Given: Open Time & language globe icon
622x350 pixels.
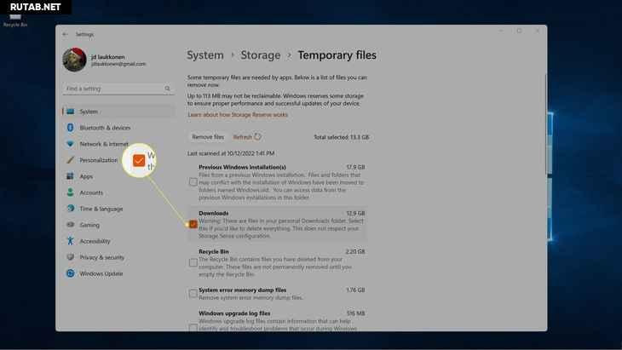Looking at the screenshot, I should pos(71,209).
